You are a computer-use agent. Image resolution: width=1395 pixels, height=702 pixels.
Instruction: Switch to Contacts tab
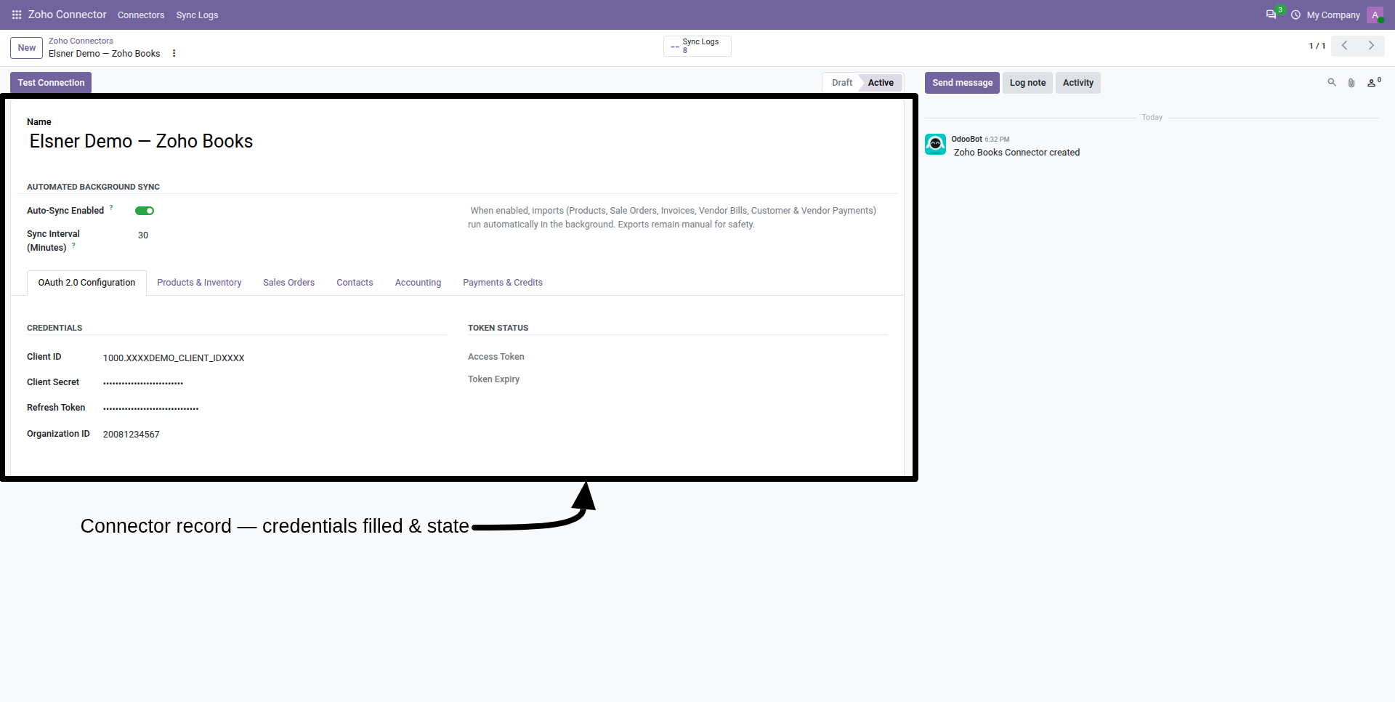355,283
